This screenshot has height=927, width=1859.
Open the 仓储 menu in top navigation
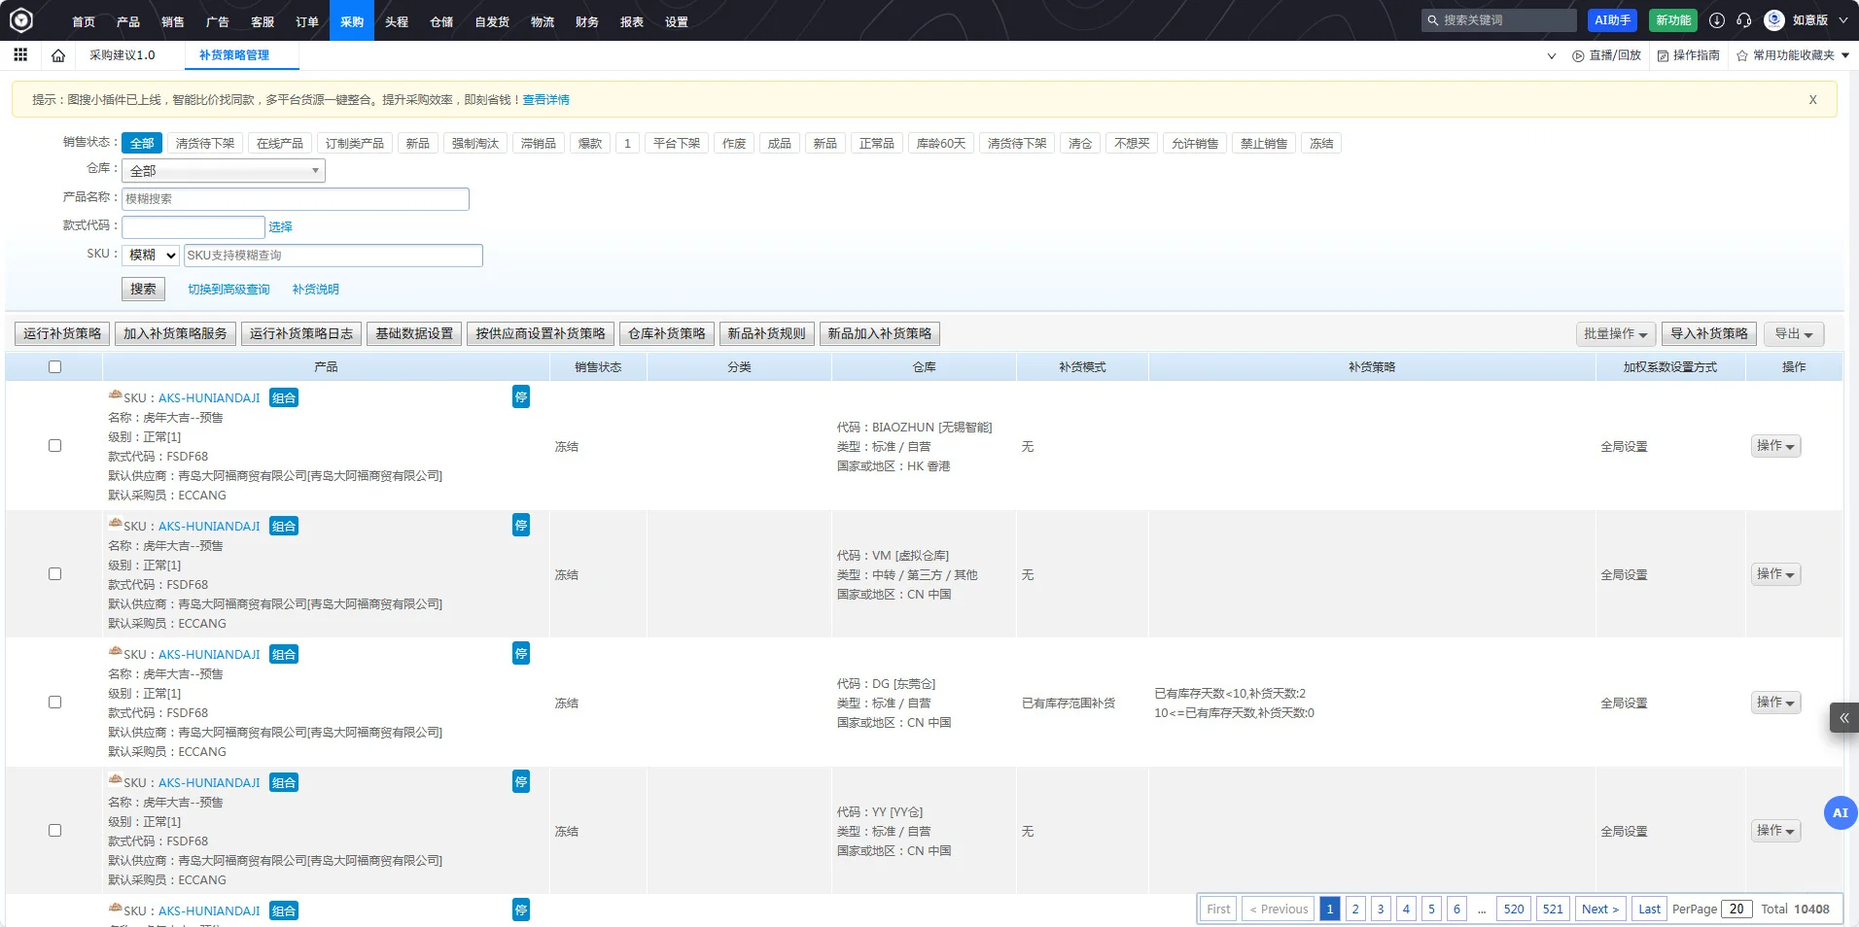pyautogui.click(x=441, y=21)
